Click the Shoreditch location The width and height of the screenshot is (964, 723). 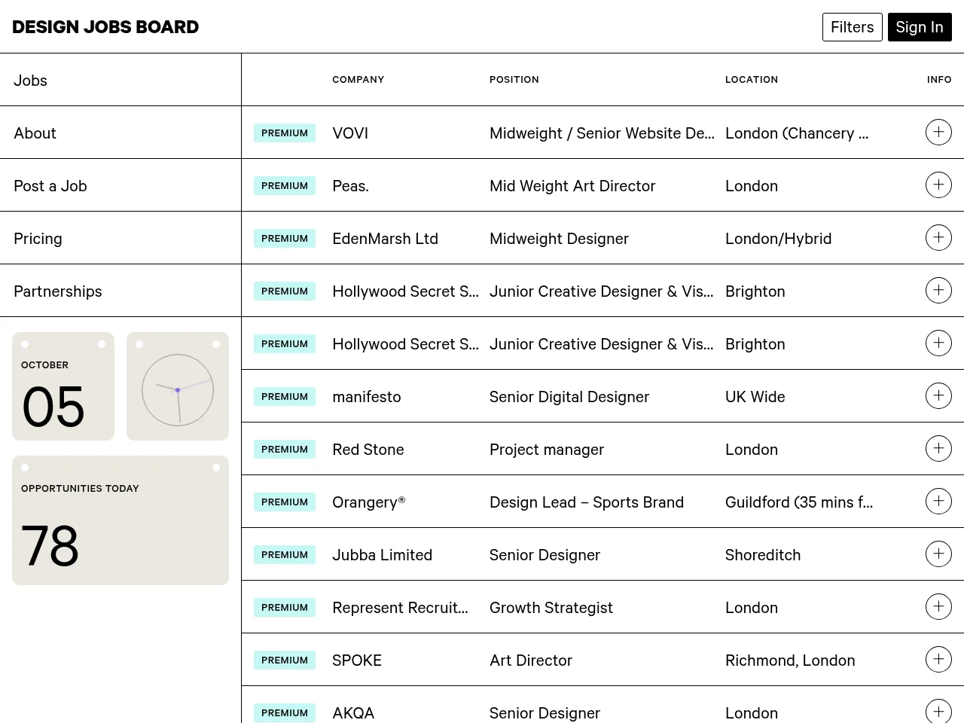(x=763, y=555)
